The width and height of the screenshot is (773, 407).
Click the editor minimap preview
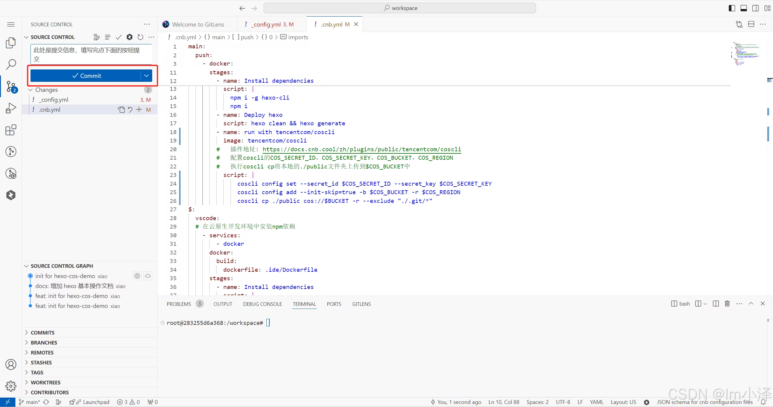[746, 54]
